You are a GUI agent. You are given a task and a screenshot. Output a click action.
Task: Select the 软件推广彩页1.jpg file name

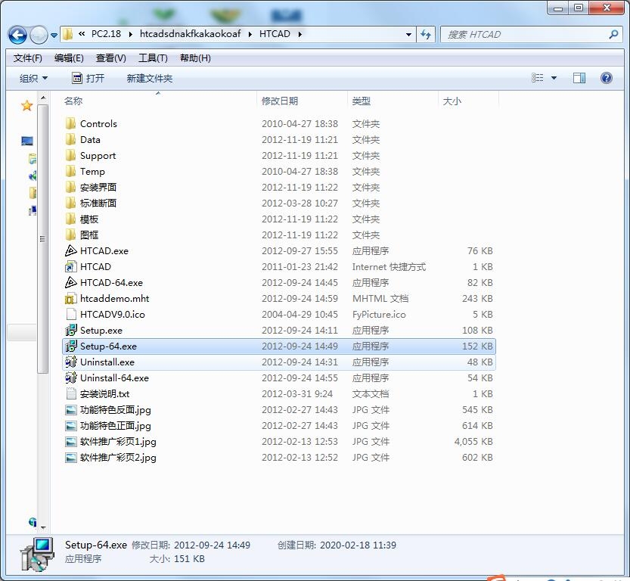click(x=118, y=442)
